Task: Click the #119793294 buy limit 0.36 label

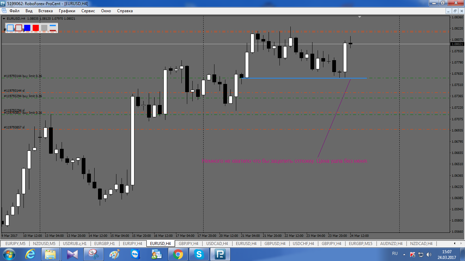Action: [x=23, y=96]
